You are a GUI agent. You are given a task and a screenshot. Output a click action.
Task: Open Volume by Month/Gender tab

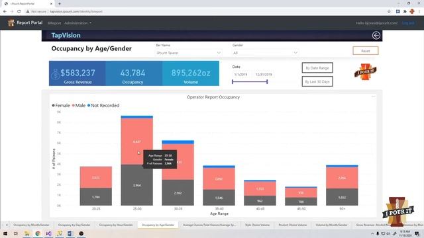[x=331, y=225]
